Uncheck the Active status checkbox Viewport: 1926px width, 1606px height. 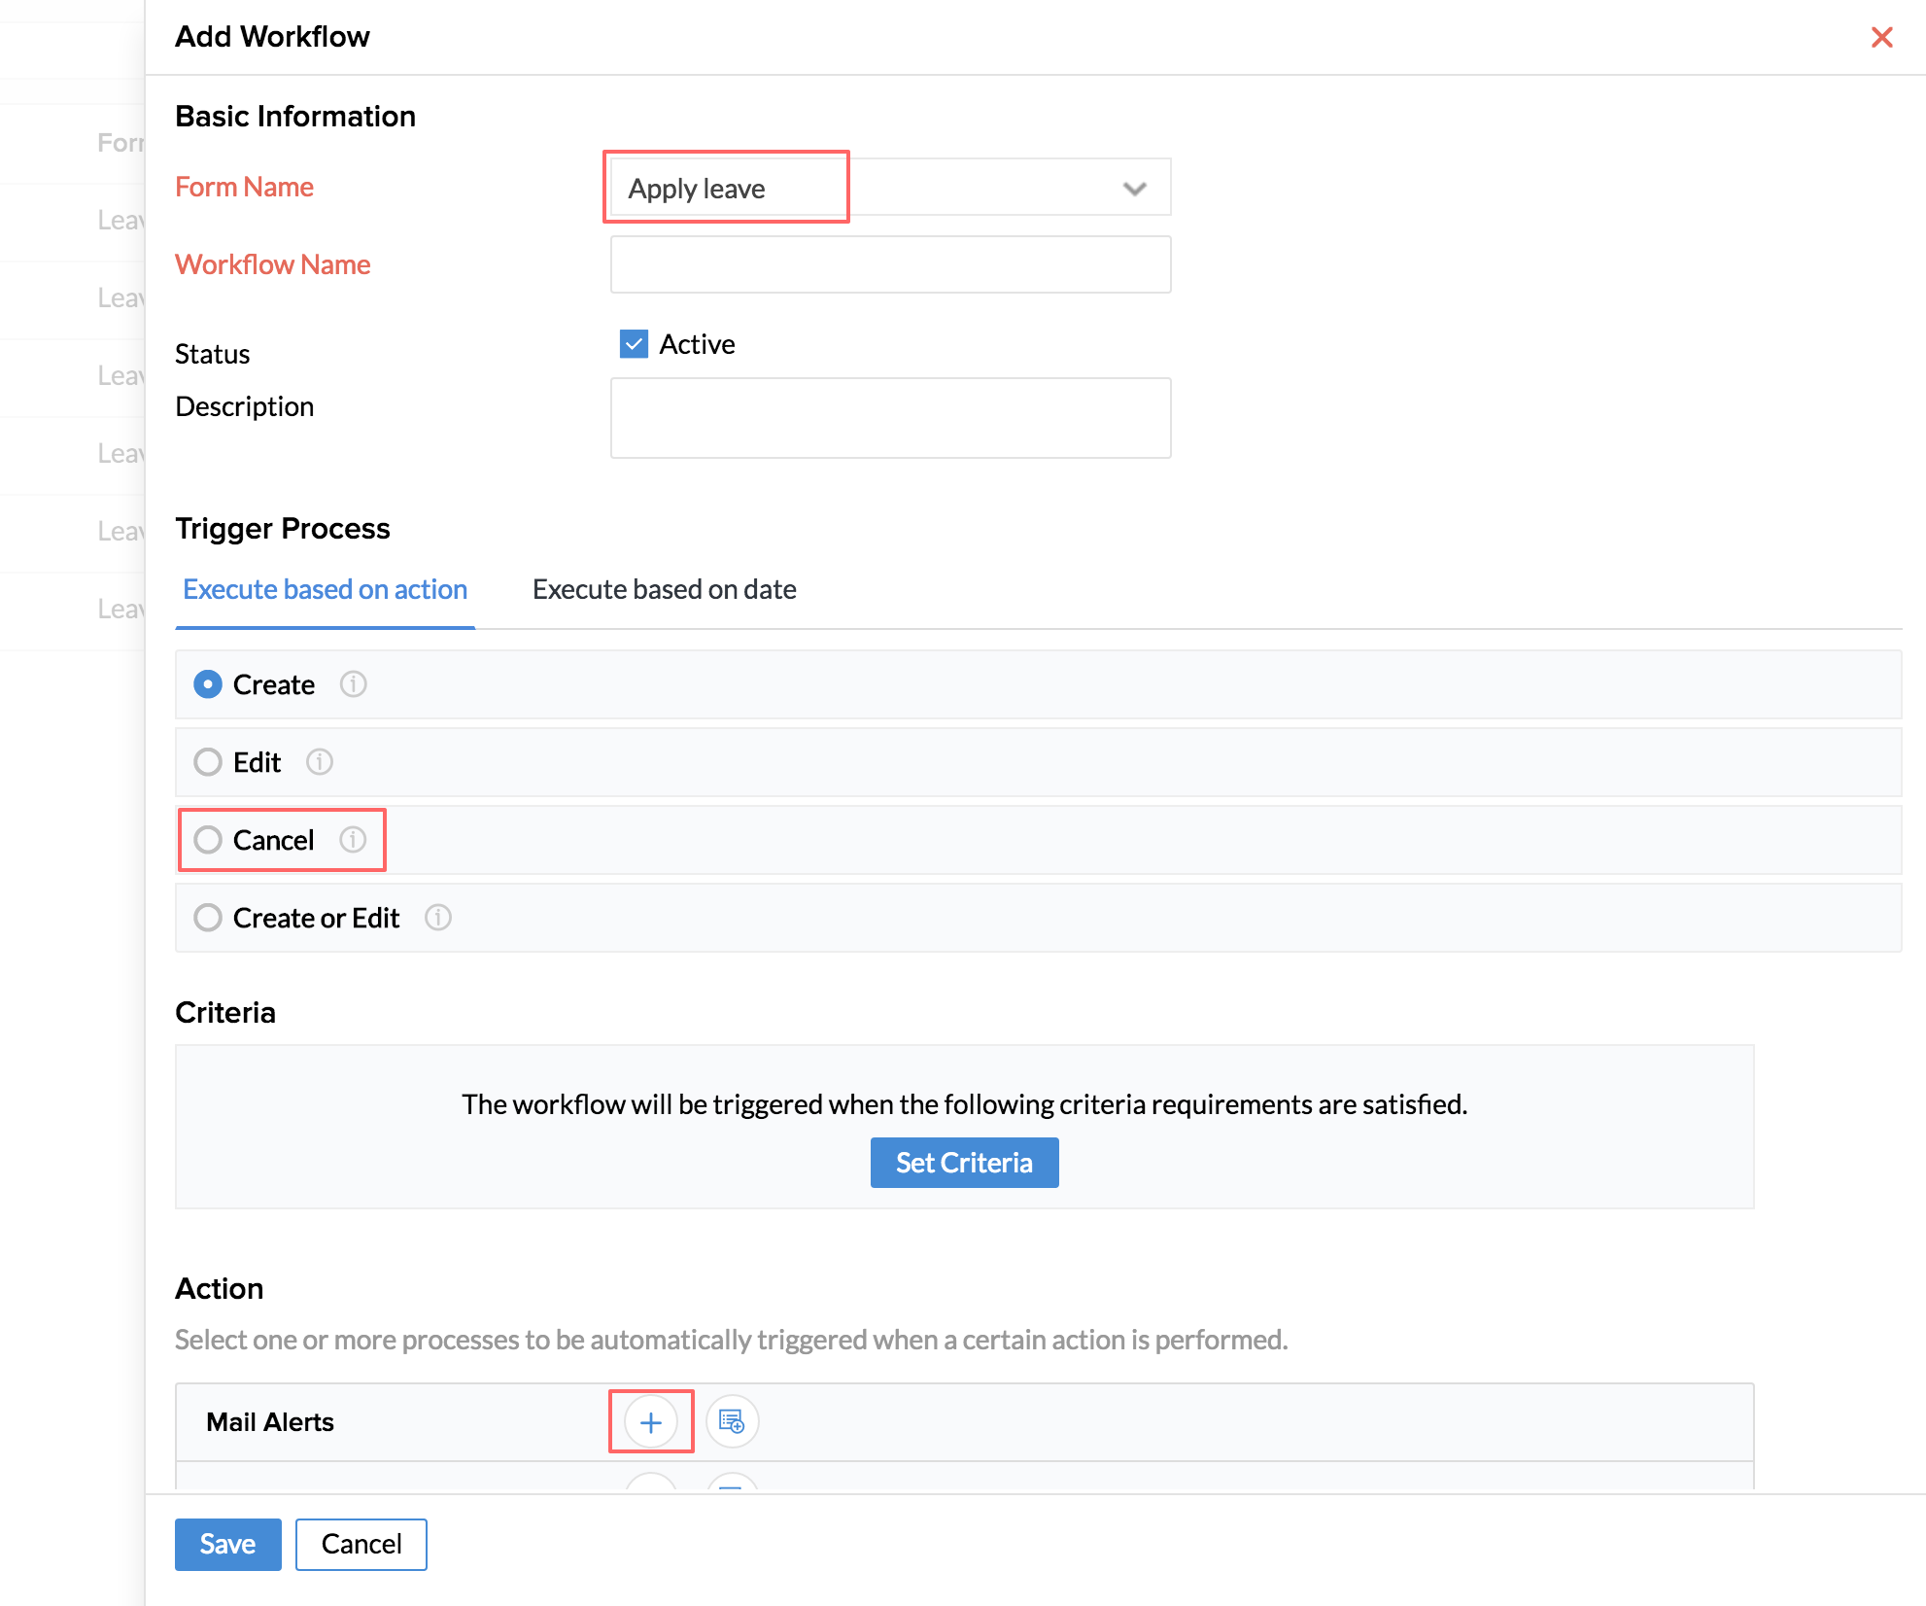point(634,344)
